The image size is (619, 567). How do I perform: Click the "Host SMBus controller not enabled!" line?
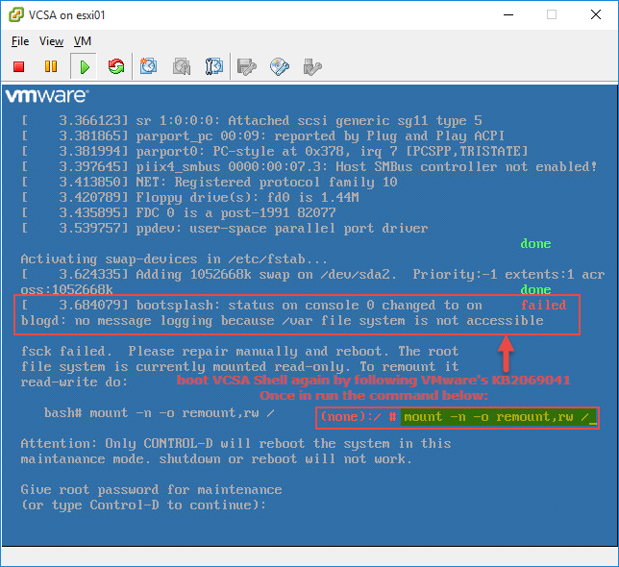coord(309,166)
